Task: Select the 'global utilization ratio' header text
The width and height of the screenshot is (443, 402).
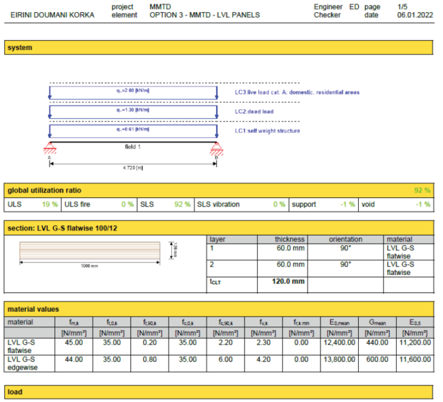Action: click(x=44, y=190)
